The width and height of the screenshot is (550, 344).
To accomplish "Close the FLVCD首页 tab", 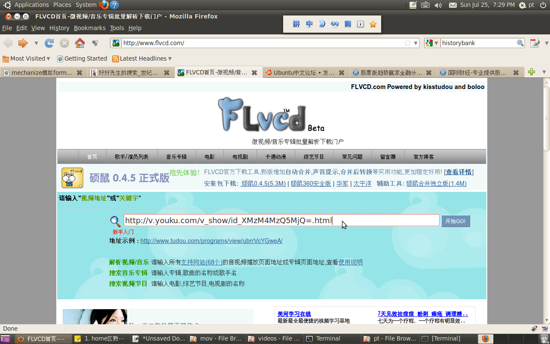I will tap(254, 73).
